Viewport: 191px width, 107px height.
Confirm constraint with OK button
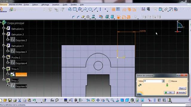coord(169,92)
